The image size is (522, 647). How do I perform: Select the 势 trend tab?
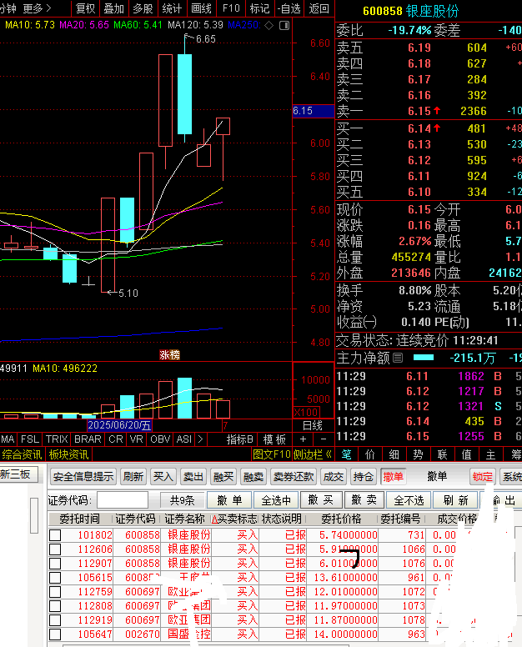418,454
